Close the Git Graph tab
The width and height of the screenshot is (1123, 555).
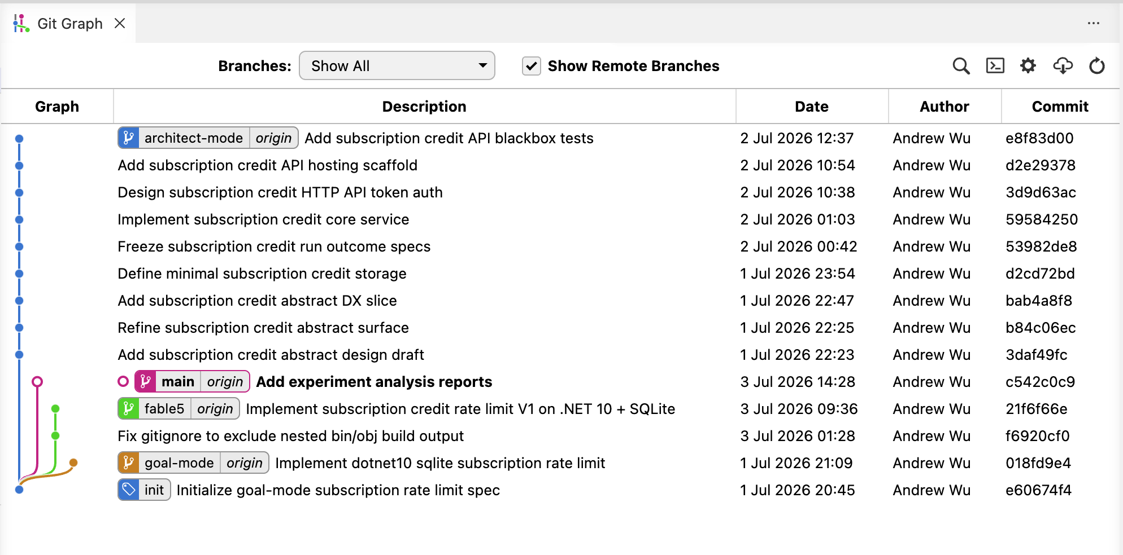pyautogui.click(x=120, y=23)
